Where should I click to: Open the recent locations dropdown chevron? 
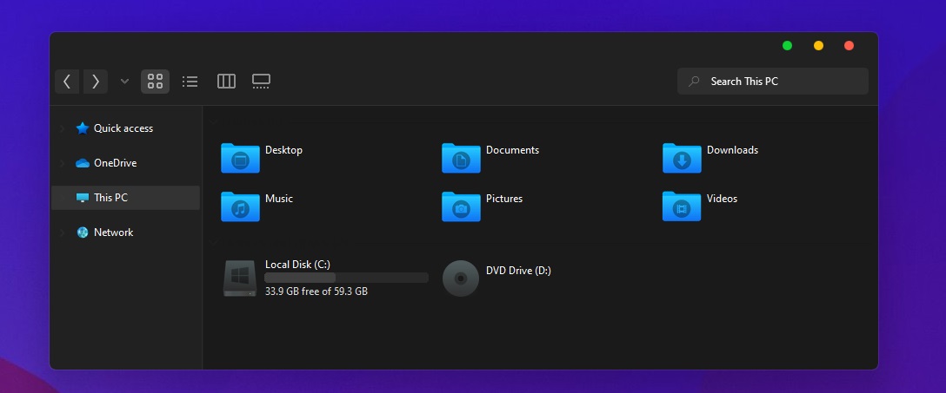point(124,82)
